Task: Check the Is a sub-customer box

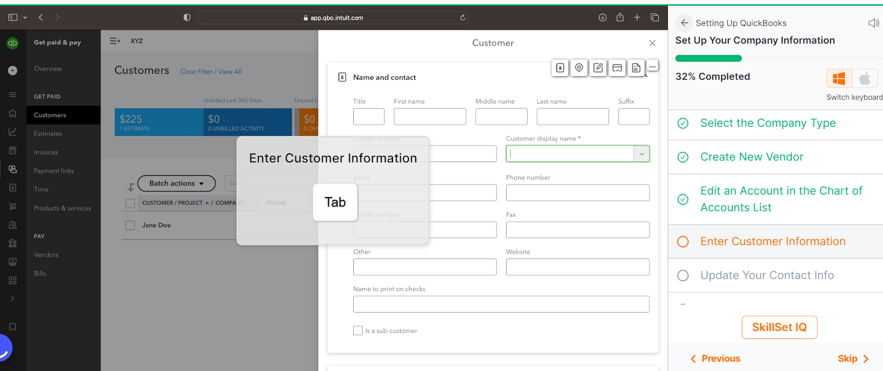Action: click(358, 331)
